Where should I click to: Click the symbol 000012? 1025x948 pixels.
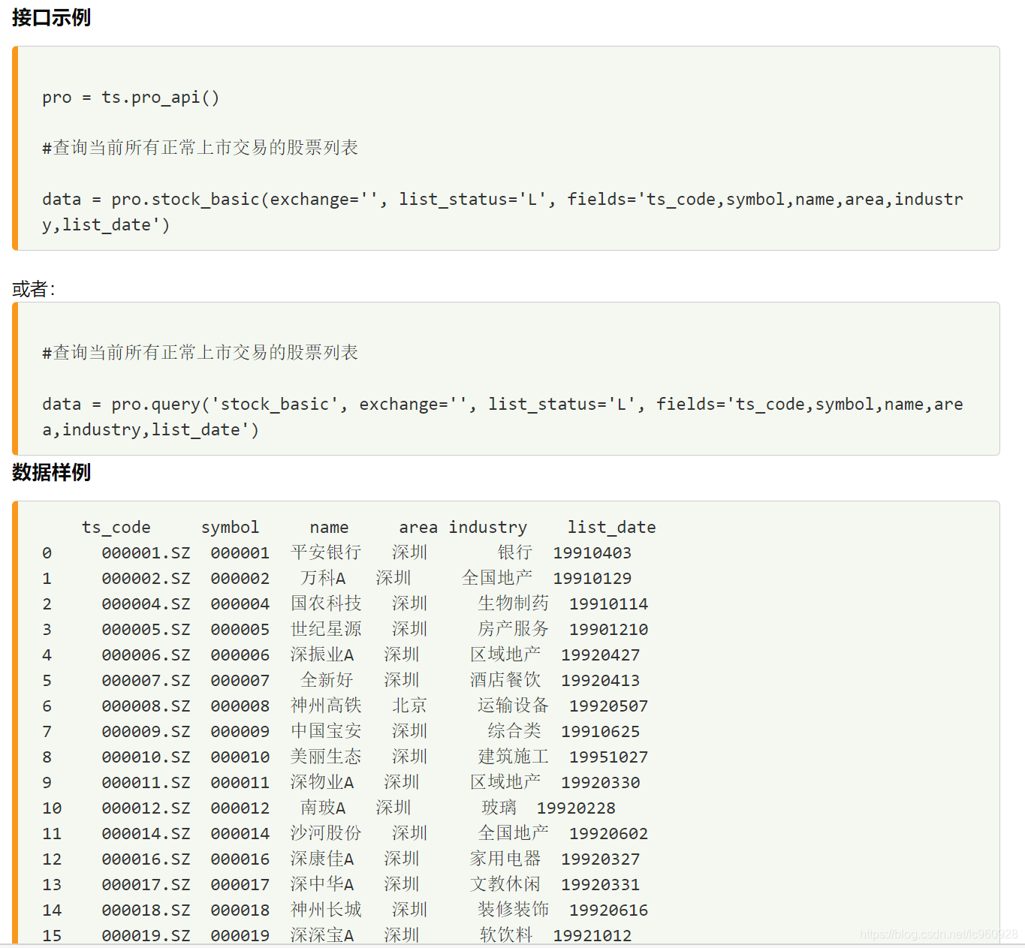point(240,808)
